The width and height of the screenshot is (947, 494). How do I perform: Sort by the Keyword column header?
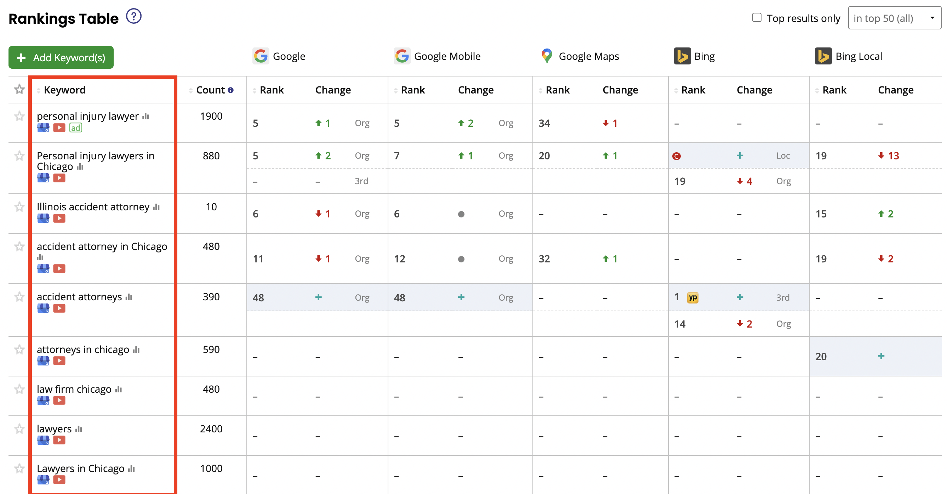click(65, 90)
